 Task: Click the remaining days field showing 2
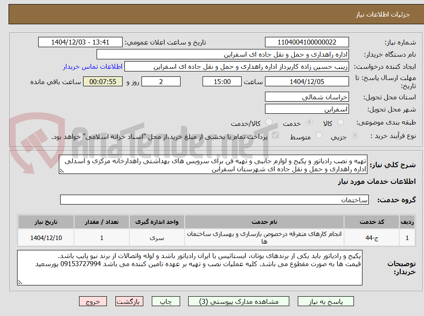(x=161, y=81)
